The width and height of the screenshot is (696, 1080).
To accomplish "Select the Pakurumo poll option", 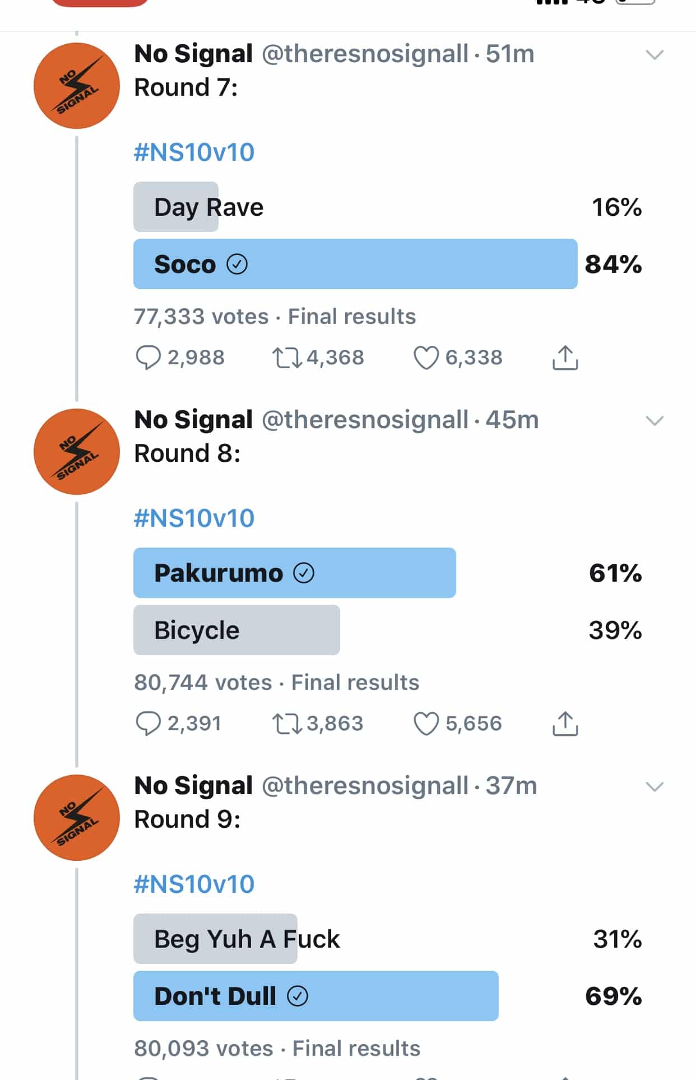I will pyautogui.click(x=294, y=573).
